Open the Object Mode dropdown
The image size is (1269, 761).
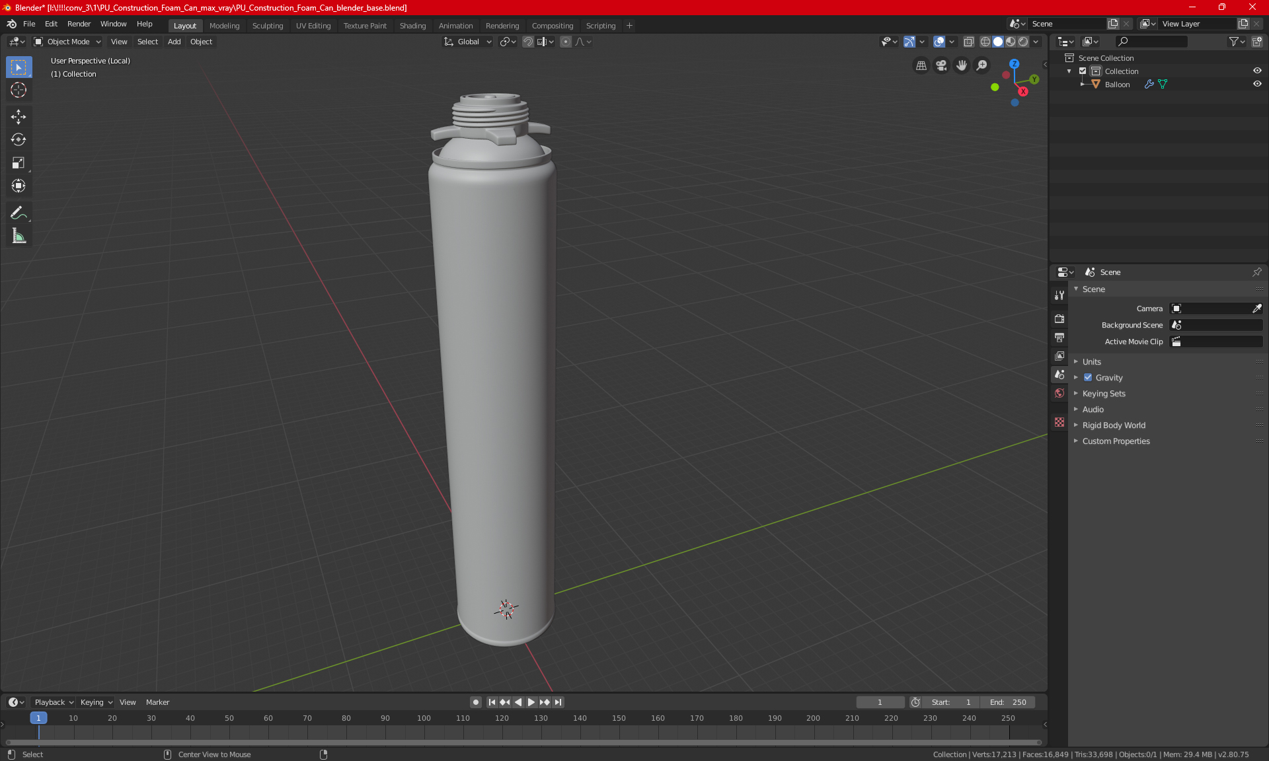pos(67,42)
